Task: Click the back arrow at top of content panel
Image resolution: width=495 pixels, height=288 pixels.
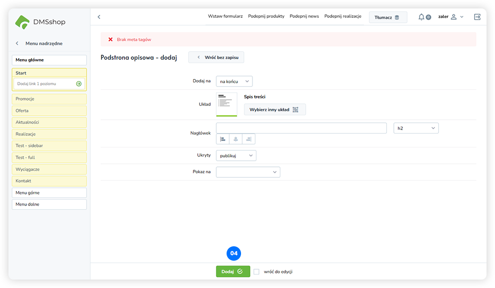Action: pyautogui.click(x=99, y=17)
